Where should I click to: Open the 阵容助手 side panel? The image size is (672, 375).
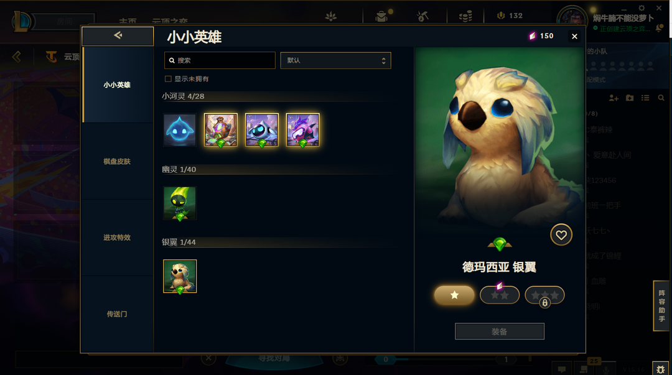click(x=661, y=305)
